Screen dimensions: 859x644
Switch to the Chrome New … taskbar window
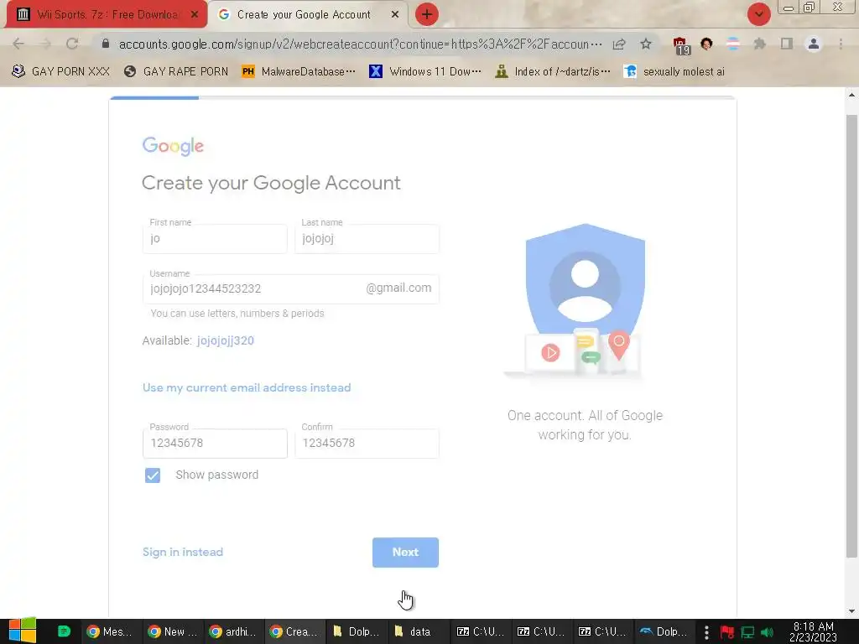[x=173, y=631]
